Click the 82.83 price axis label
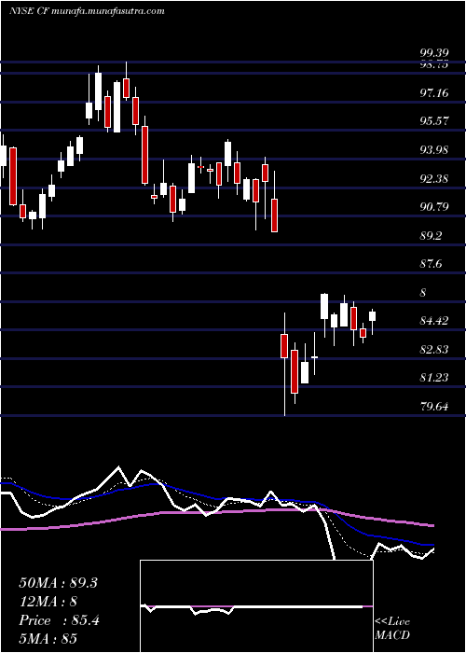Image resolution: width=466 pixels, height=653 pixels. pyautogui.click(x=434, y=350)
